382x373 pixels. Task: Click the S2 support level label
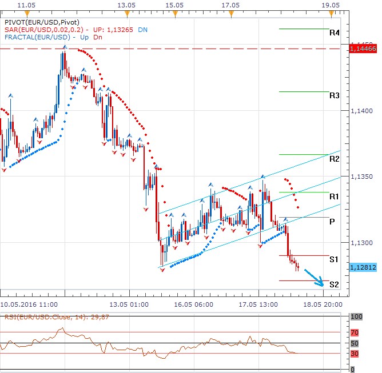click(x=334, y=284)
